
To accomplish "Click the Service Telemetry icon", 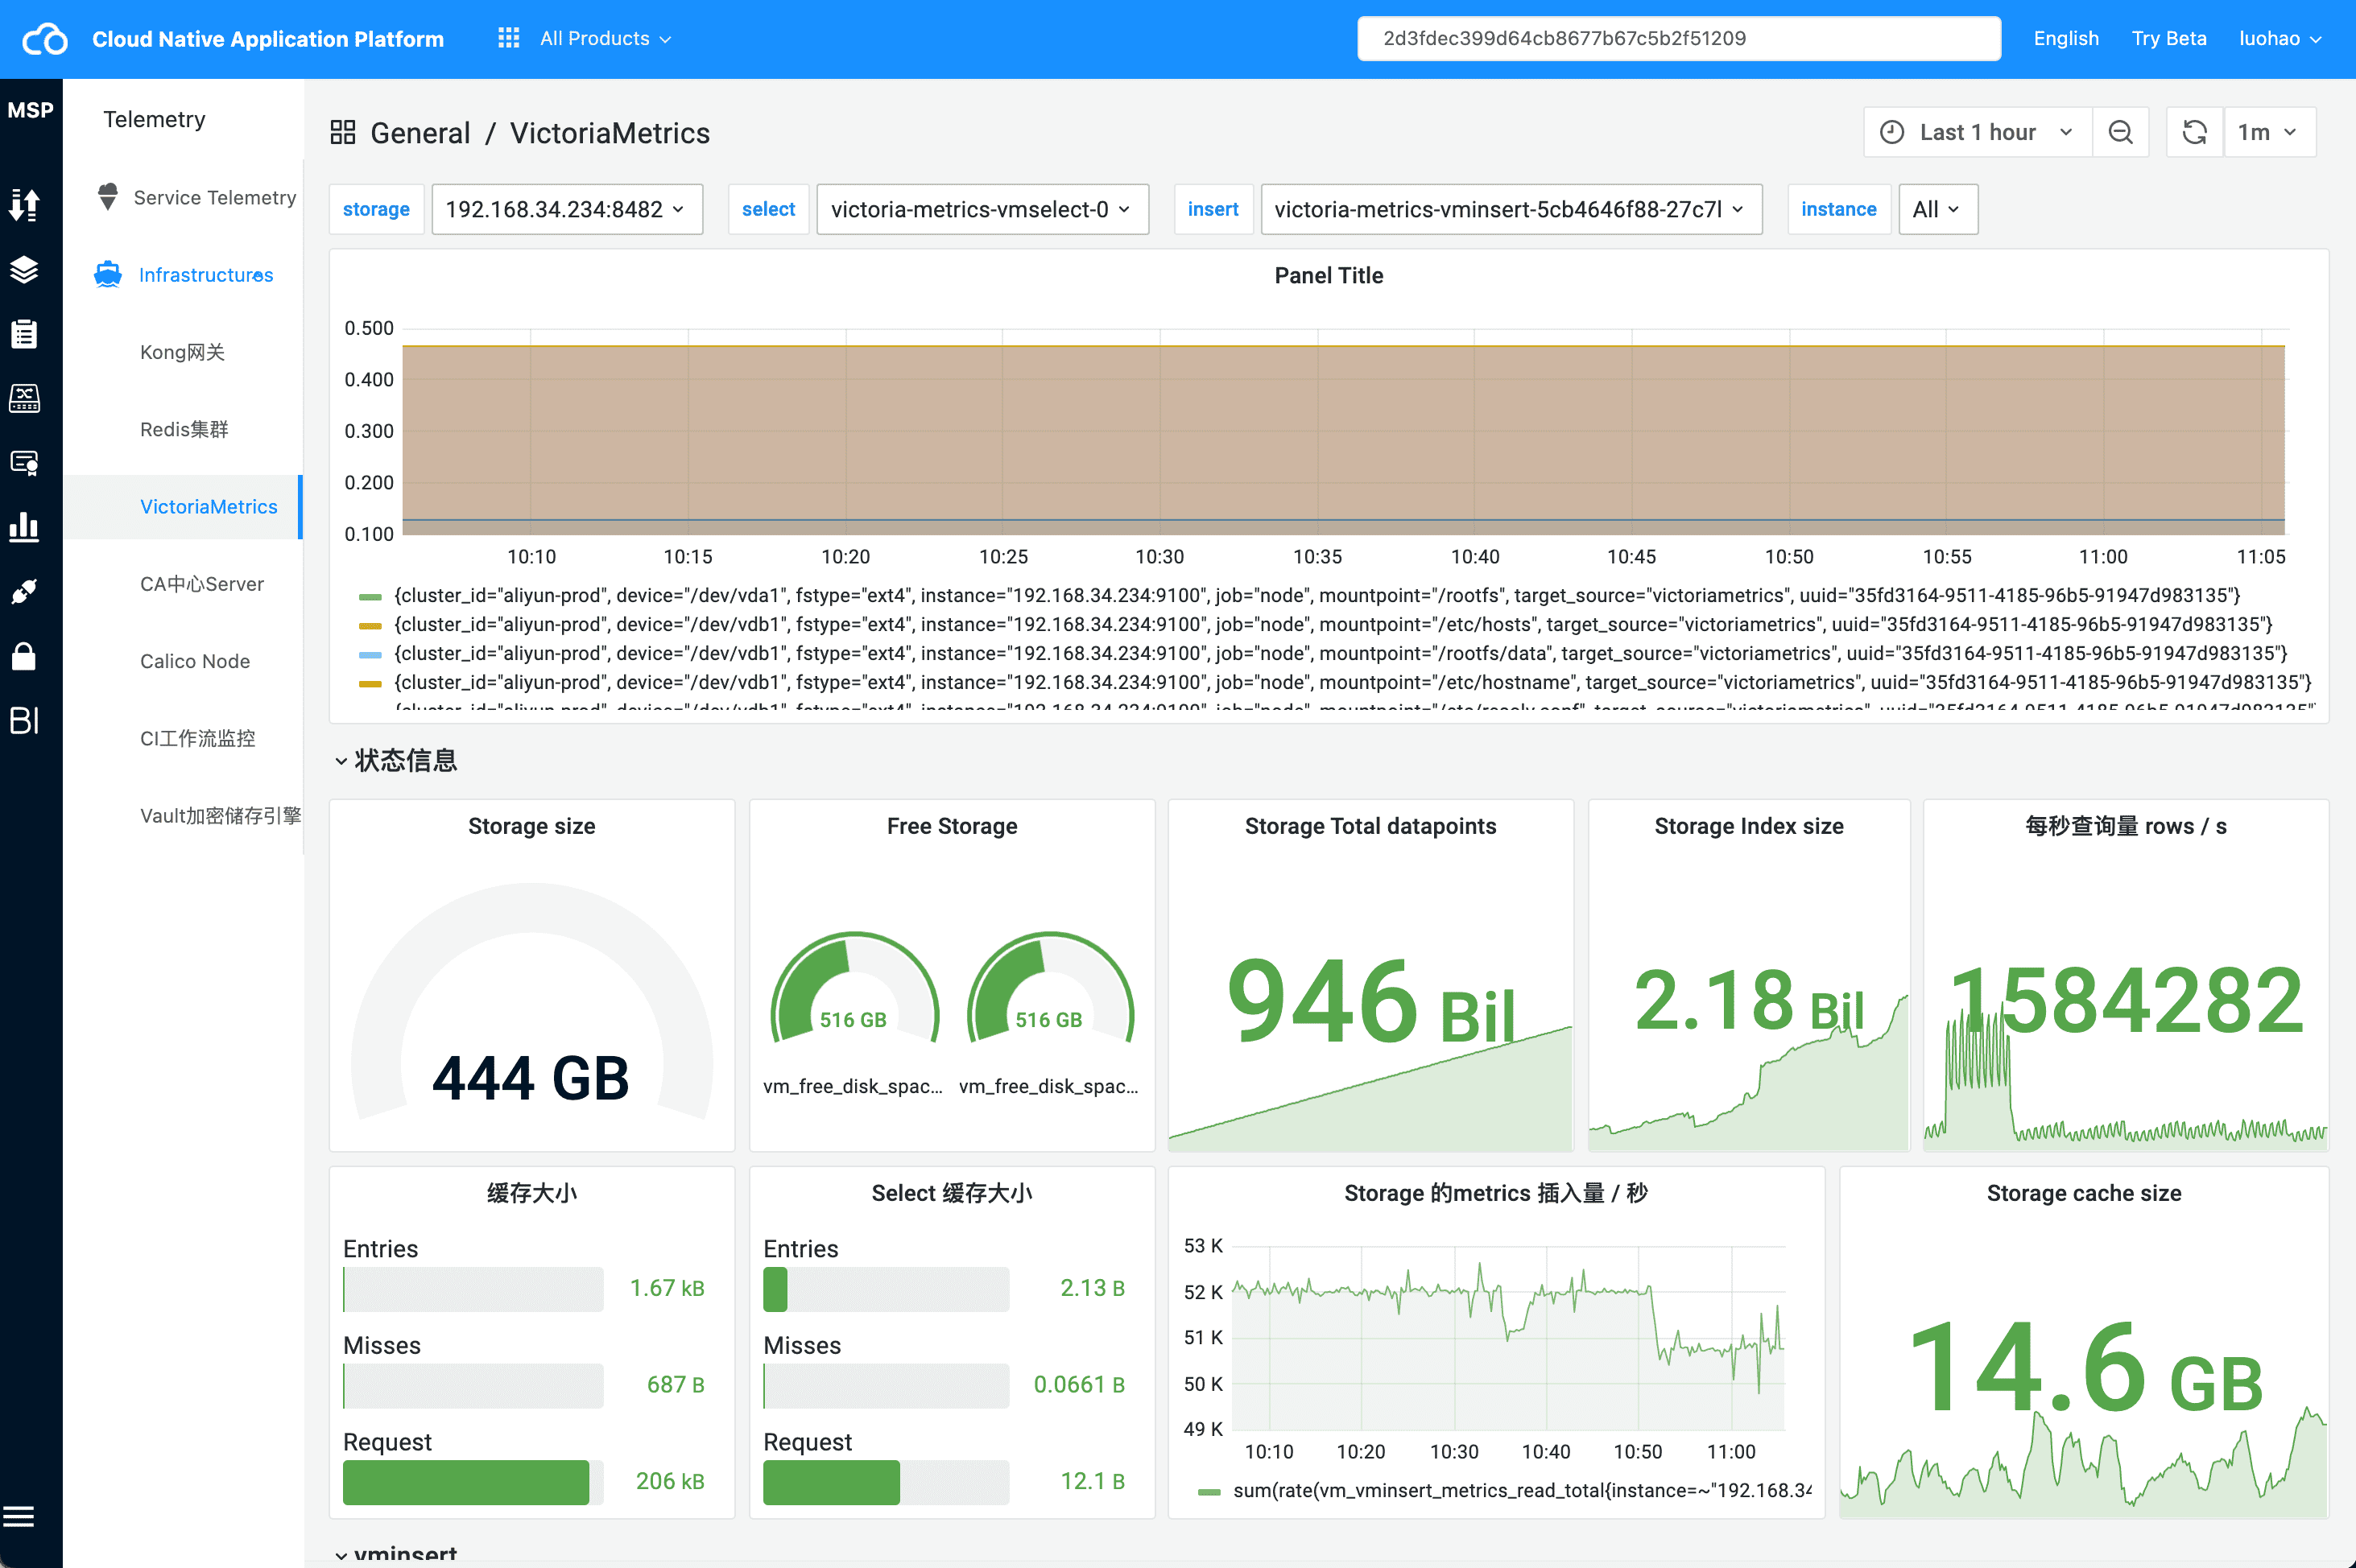I will point(108,197).
